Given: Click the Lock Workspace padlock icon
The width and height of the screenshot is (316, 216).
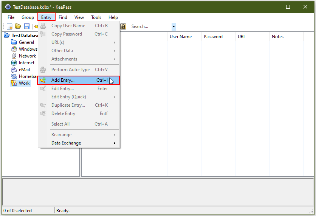Looking at the screenshot, I should point(123,26).
